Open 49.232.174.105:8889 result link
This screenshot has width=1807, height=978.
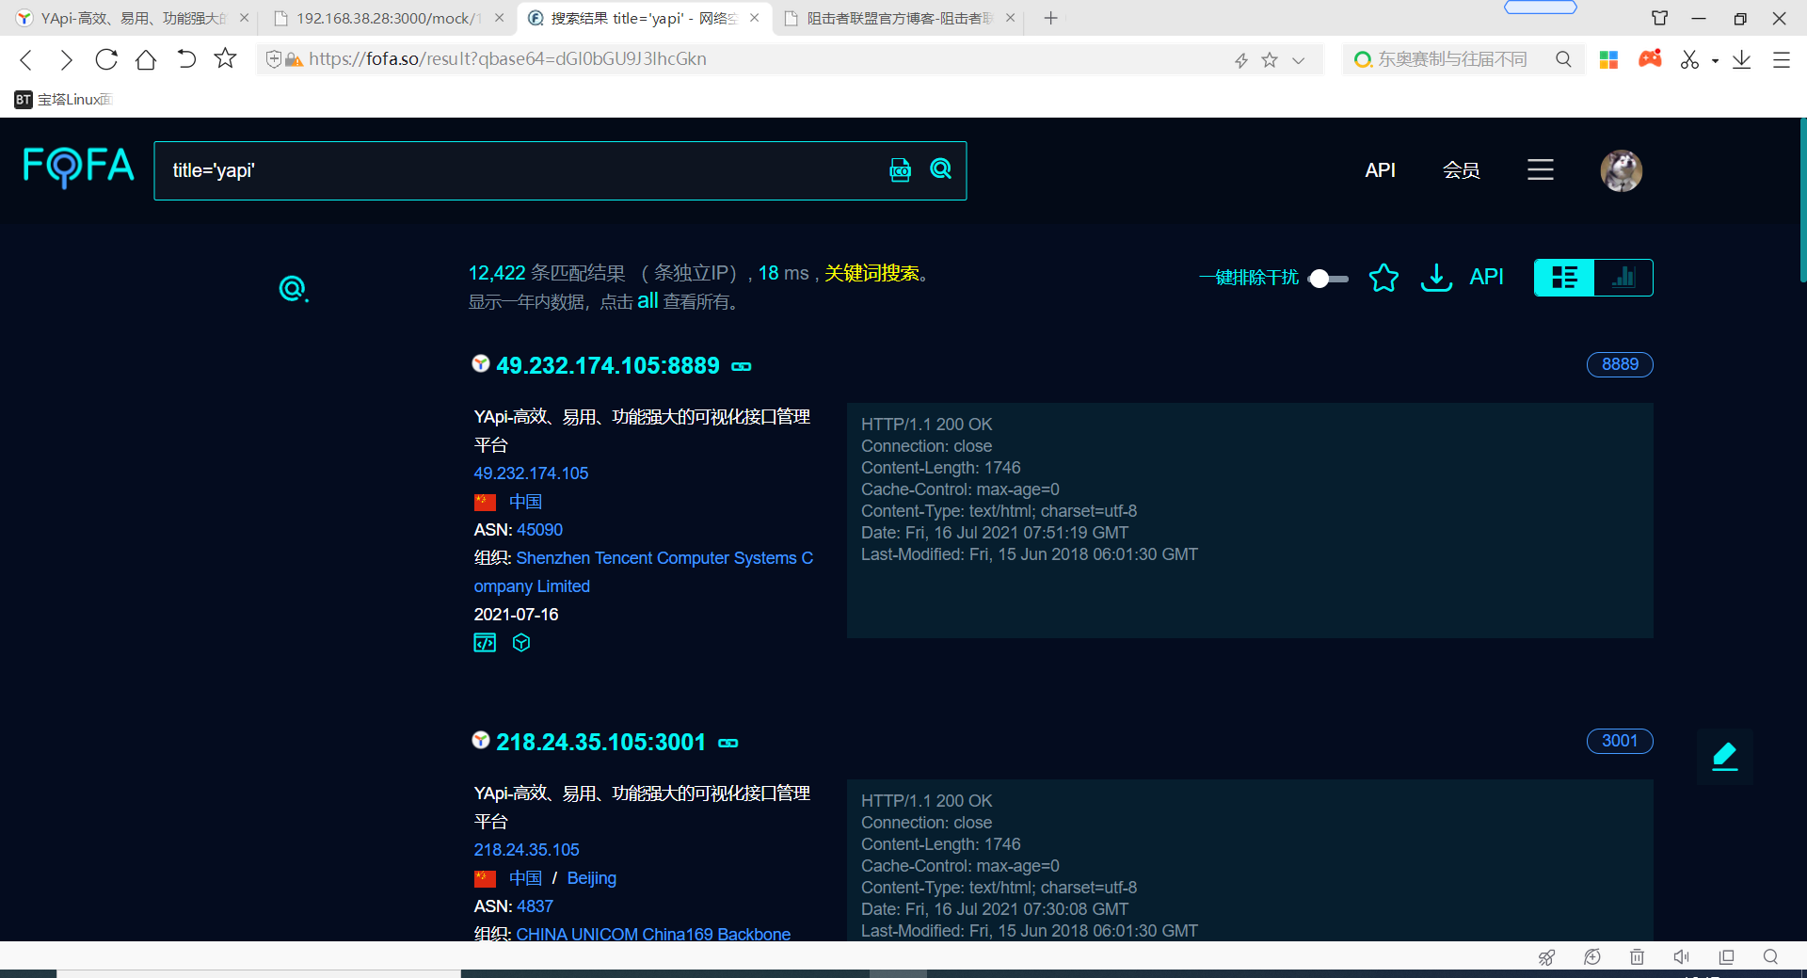click(x=608, y=365)
